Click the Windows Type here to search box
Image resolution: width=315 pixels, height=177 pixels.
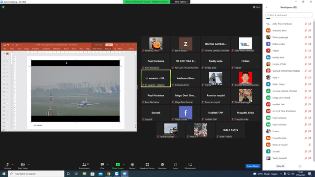pyautogui.click(x=36, y=174)
